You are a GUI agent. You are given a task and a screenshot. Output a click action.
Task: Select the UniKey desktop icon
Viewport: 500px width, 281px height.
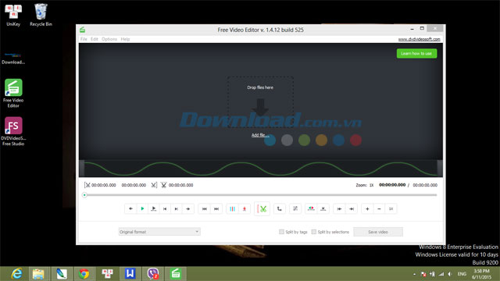13,15
